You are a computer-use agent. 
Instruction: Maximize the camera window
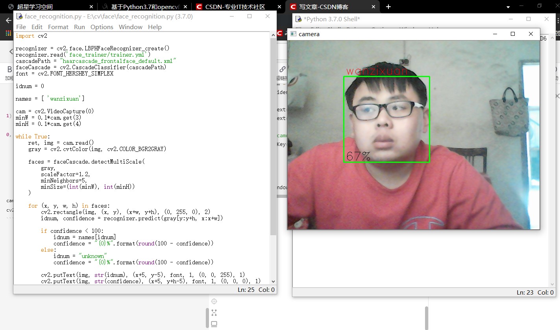(x=512, y=34)
